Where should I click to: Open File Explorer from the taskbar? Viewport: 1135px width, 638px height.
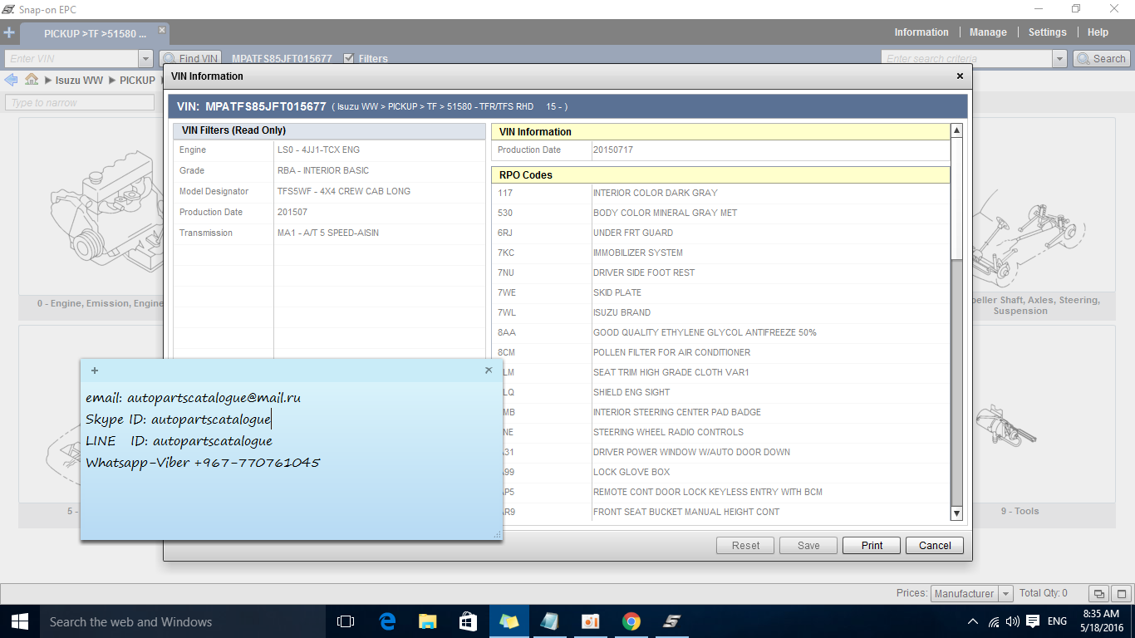[x=427, y=621]
